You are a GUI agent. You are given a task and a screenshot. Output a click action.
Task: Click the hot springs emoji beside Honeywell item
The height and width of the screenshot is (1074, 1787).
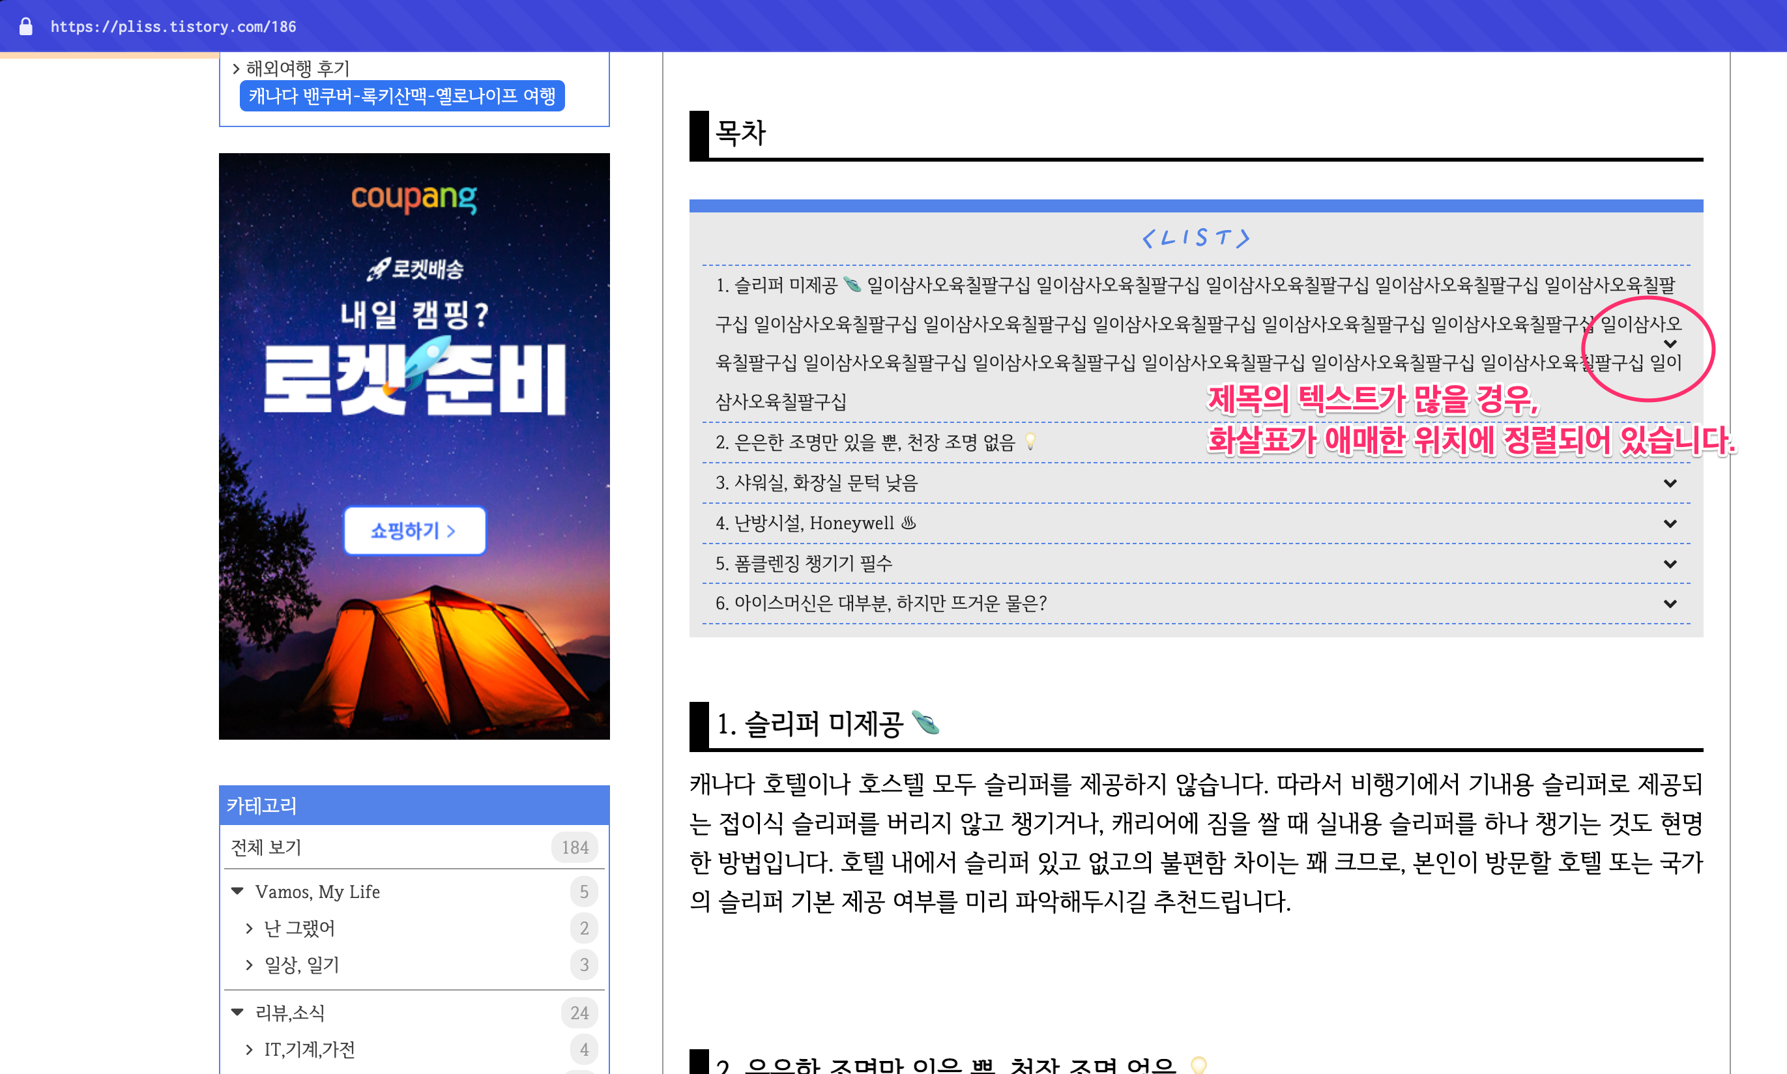908,523
